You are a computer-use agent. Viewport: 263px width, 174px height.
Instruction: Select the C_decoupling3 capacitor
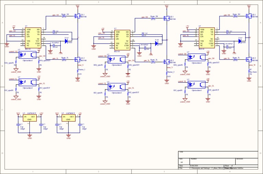click(227, 47)
